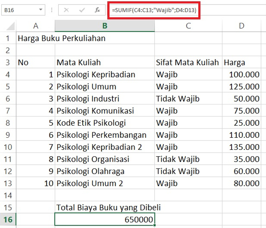Select price cell 50.000

pyautogui.click(x=241, y=99)
